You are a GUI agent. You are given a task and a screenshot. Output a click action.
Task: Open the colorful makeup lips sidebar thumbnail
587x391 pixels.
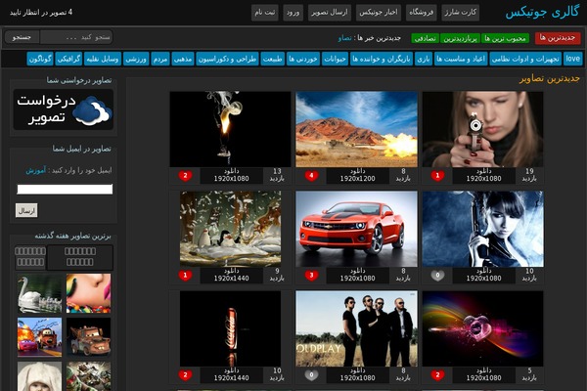point(88,293)
